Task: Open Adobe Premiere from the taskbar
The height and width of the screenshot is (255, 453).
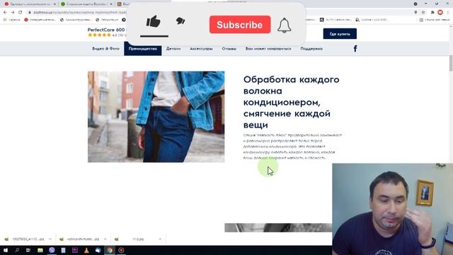Action: pyautogui.click(x=75, y=250)
